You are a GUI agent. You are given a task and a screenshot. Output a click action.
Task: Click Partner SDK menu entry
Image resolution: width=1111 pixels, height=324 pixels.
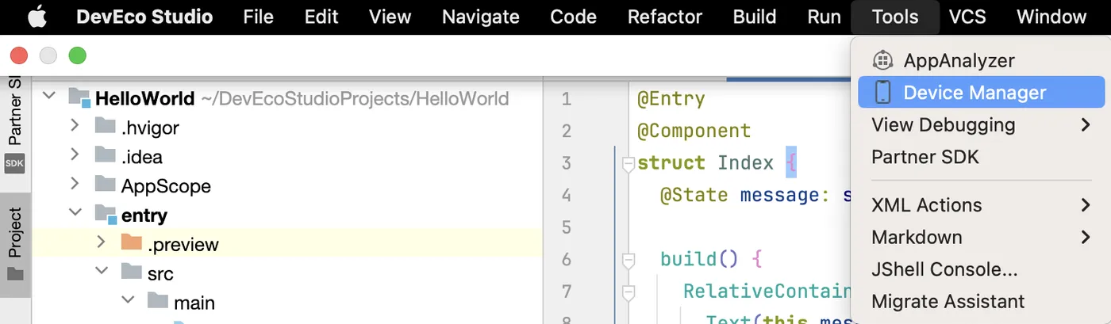tap(925, 157)
